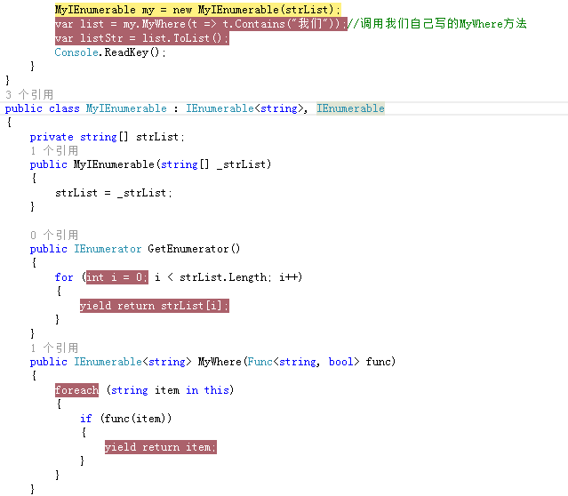Open "1 个引用" link over MyIEnumerable constructor
Screen dimensions: 568x496
[54, 151]
